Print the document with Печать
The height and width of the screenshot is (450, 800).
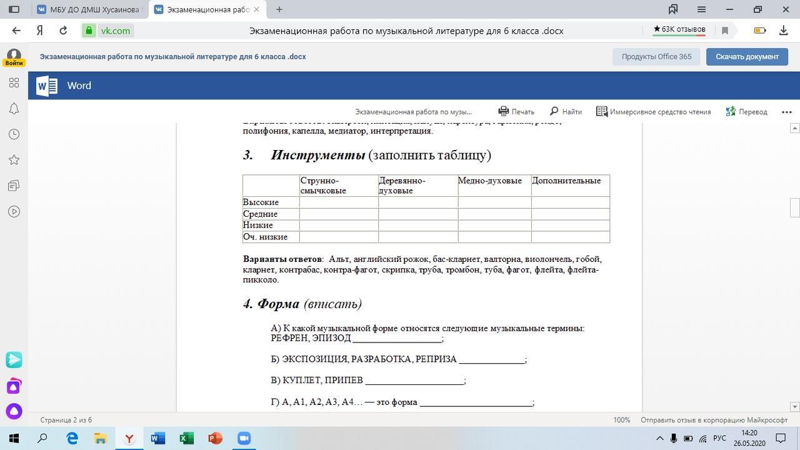[x=516, y=112]
